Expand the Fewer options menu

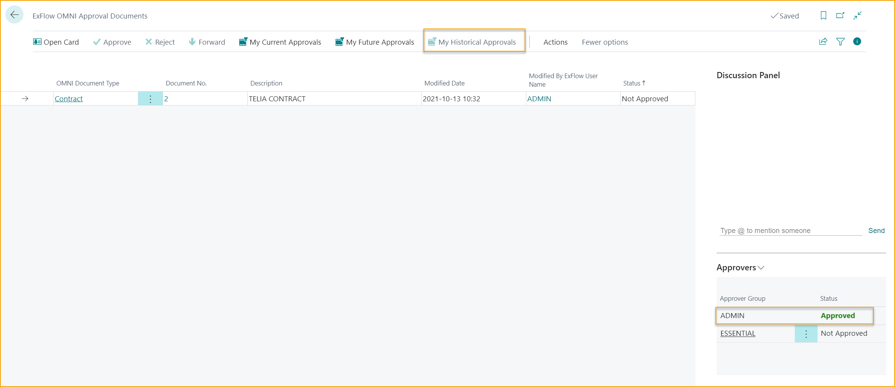tap(605, 42)
